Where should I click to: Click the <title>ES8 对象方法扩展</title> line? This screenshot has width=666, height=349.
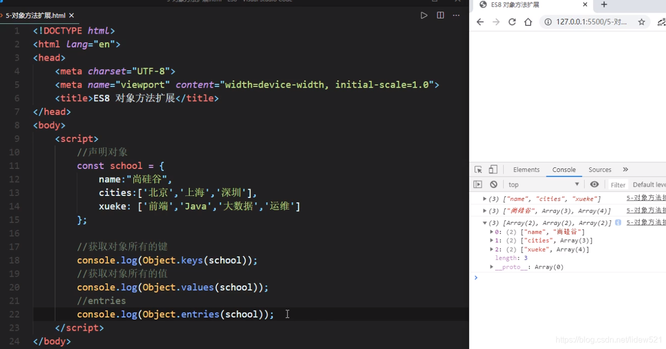[x=137, y=98]
